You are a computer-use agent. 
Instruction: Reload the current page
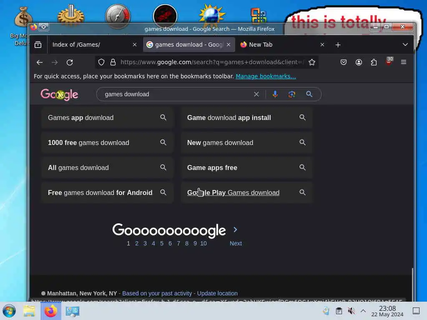pyautogui.click(x=70, y=62)
